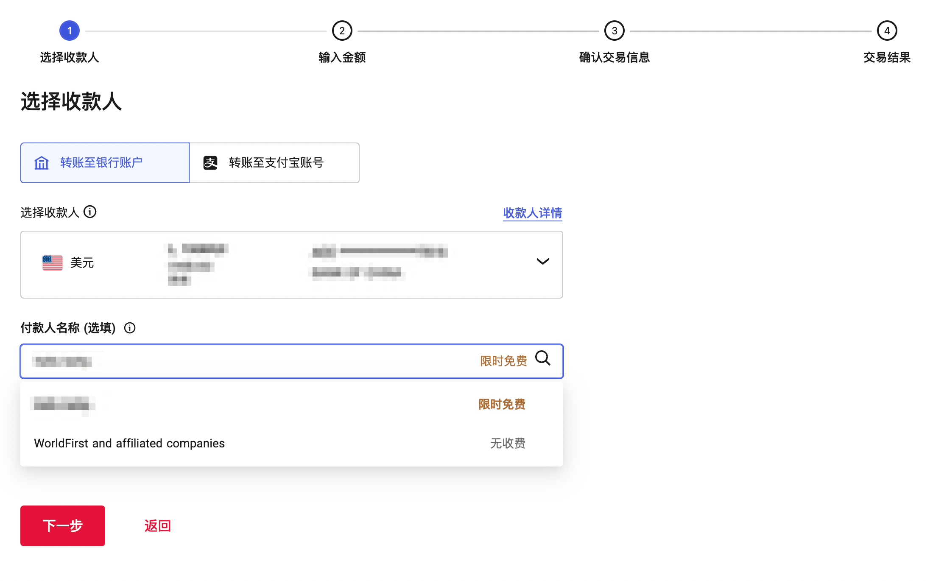Click the step 2 circle indicator
This screenshot has height=581, width=933.
click(x=342, y=30)
